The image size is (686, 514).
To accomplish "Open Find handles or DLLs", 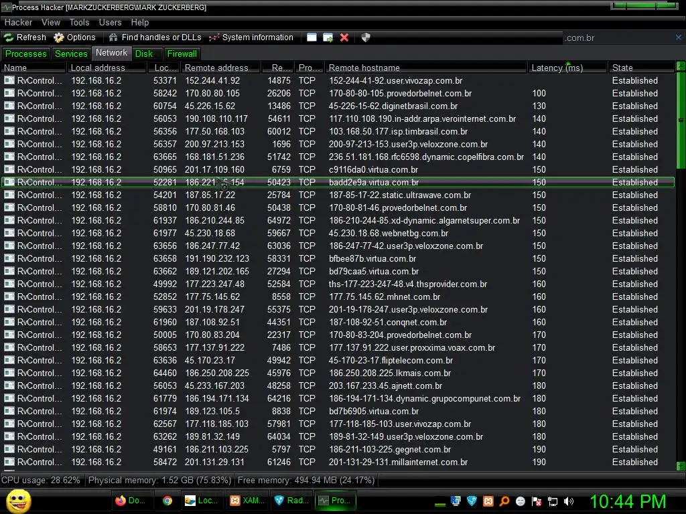I will 155,37.
